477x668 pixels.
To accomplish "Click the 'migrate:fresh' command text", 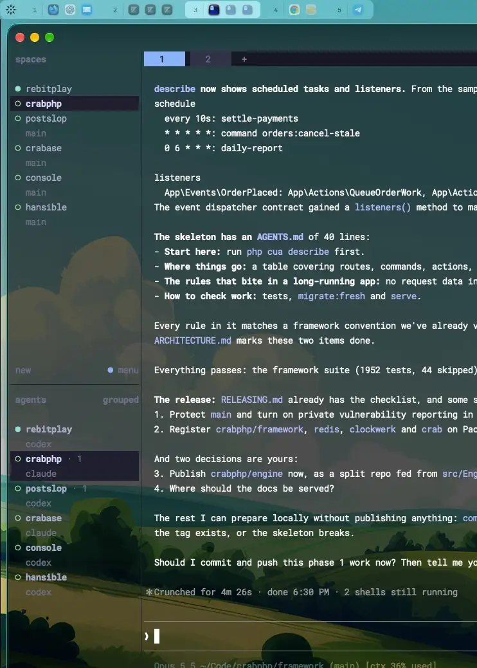I will (332, 296).
